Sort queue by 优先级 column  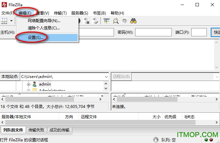tap(172, 117)
